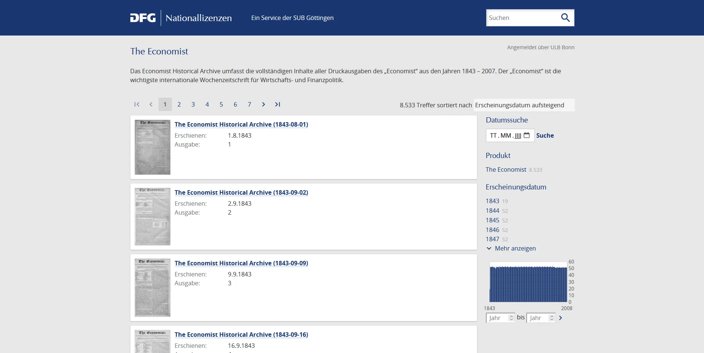This screenshot has width=704, height=353.
Task: Go to the previous results page
Action: pyautogui.click(x=151, y=104)
